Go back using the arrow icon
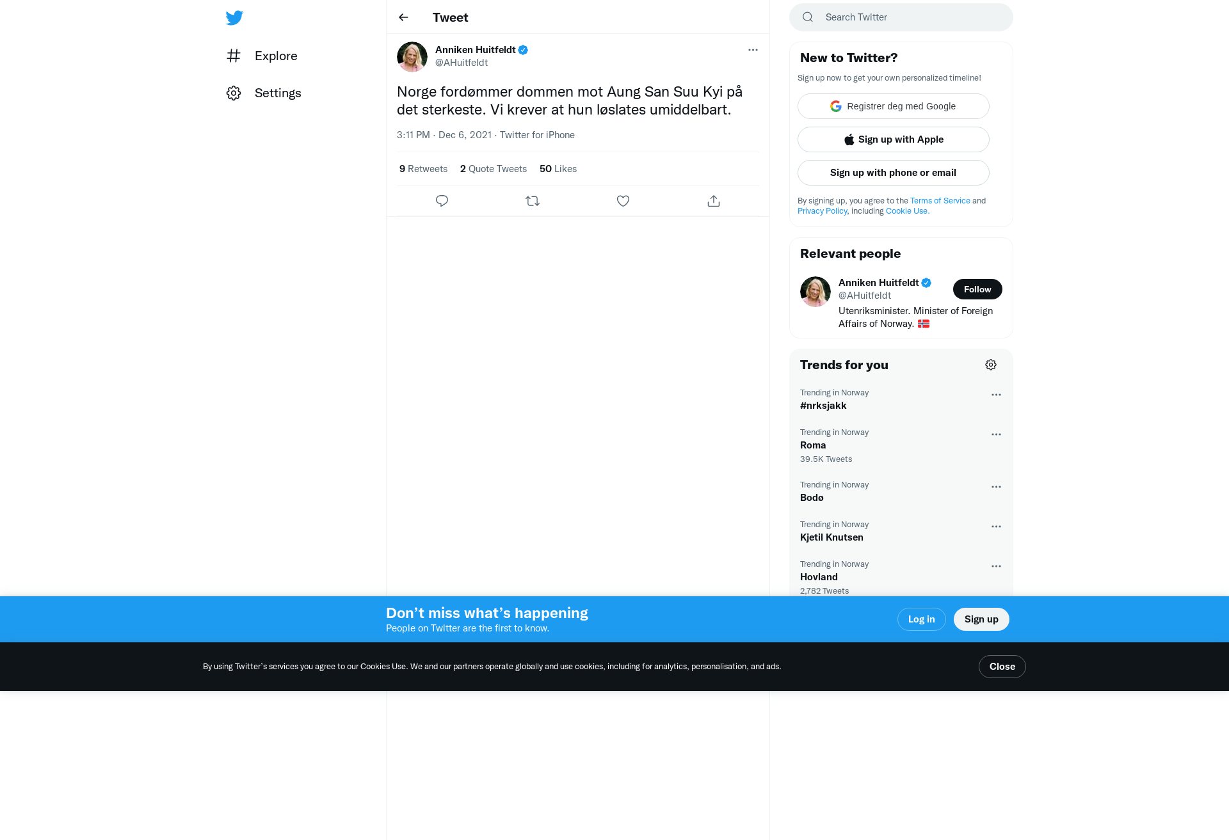The image size is (1229, 840). pyautogui.click(x=403, y=17)
